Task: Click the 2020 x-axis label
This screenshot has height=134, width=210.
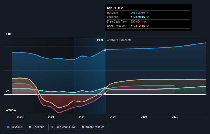Action: pos(20,117)
